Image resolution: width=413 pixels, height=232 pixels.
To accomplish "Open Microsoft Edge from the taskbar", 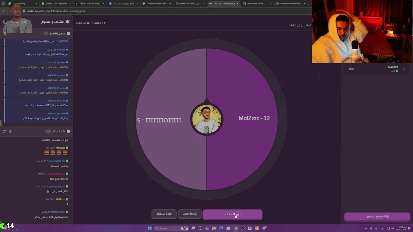I will (221, 228).
